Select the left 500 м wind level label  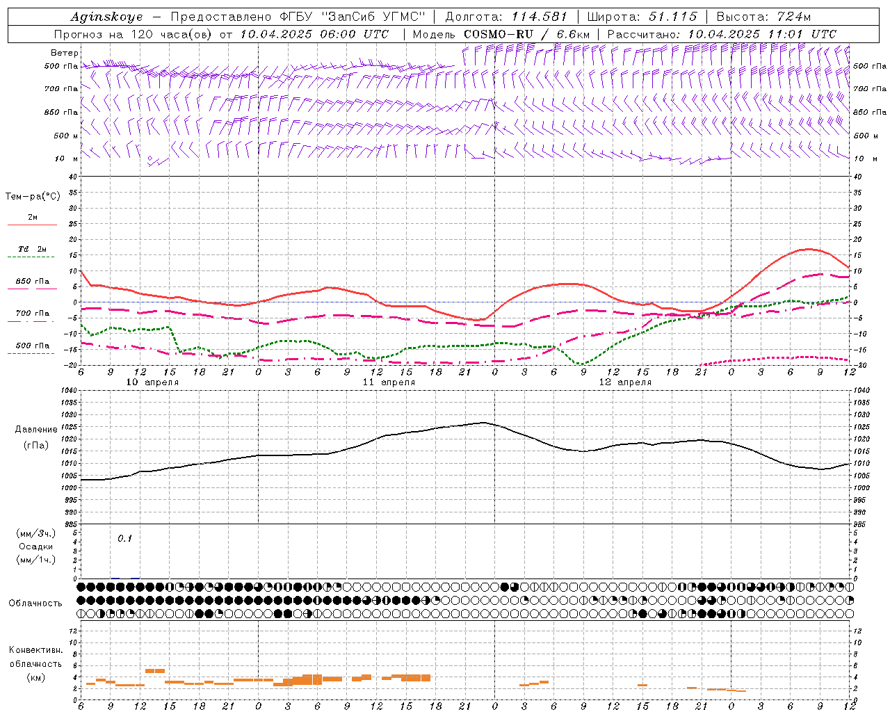click(x=66, y=136)
